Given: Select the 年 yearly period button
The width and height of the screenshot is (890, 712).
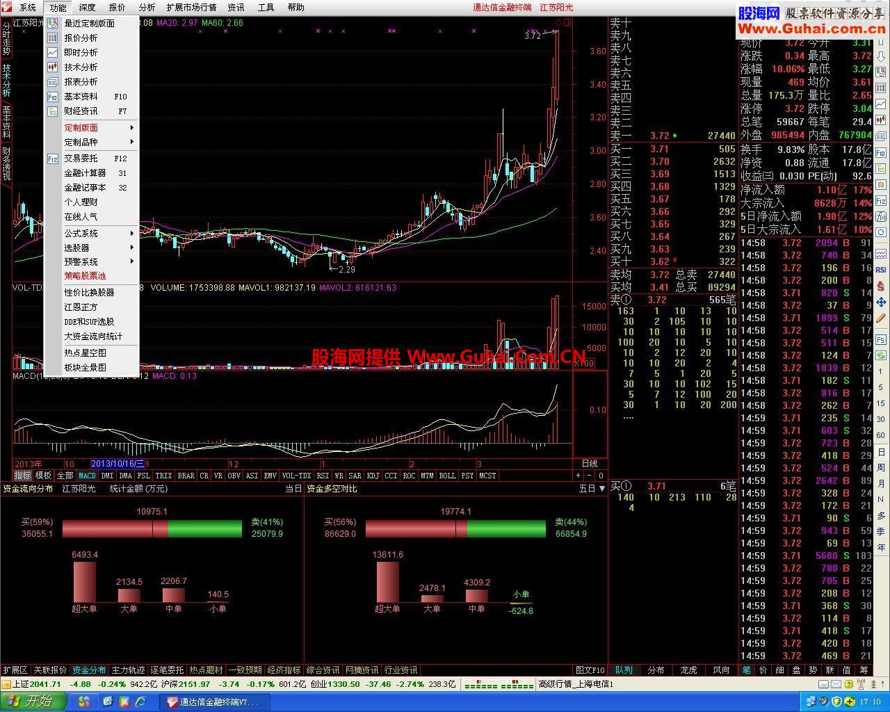Looking at the screenshot, I should [x=881, y=547].
